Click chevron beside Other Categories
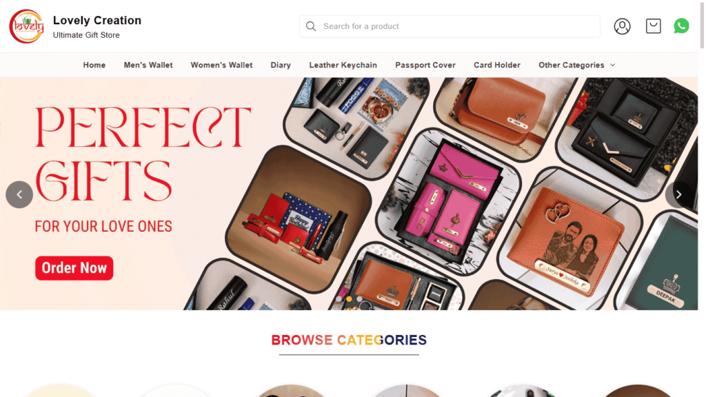 click(x=612, y=65)
